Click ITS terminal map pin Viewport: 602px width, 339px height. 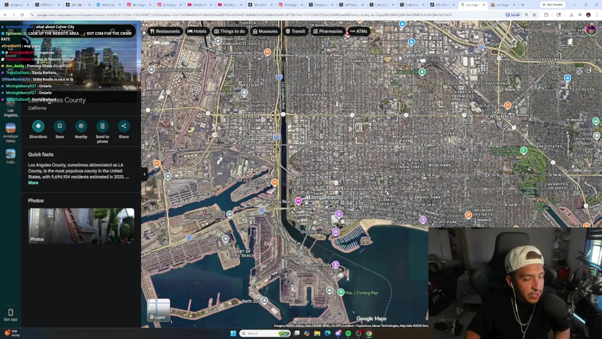pos(329,290)
